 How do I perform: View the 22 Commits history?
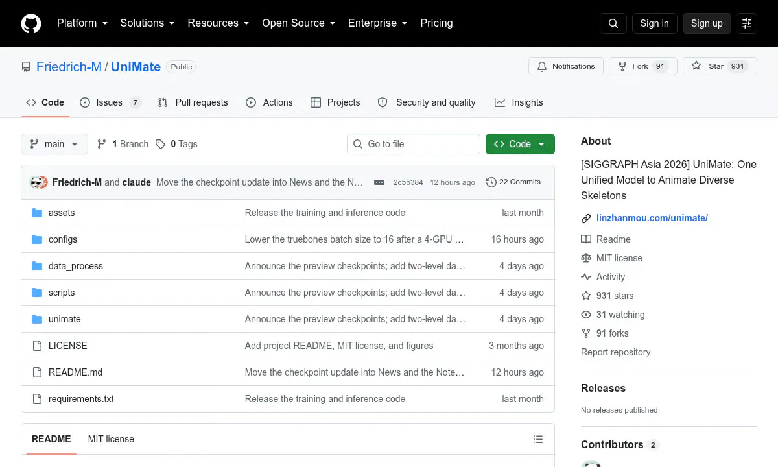(513, 182)
